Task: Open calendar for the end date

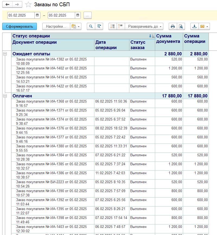Action: [x=78, y=15]
